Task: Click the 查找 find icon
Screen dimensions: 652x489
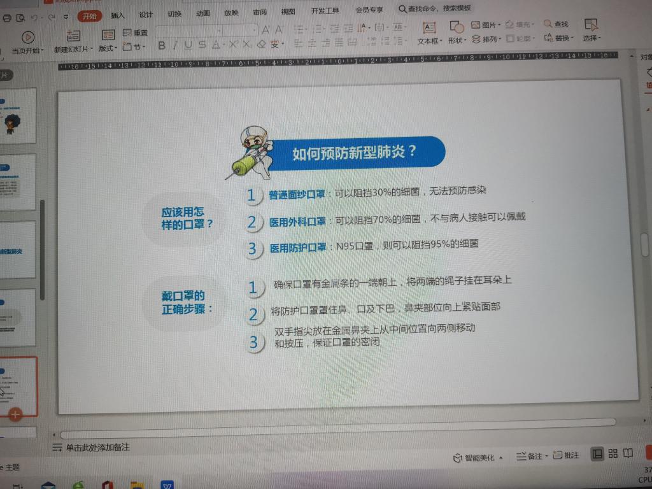Action: (548, 24)
